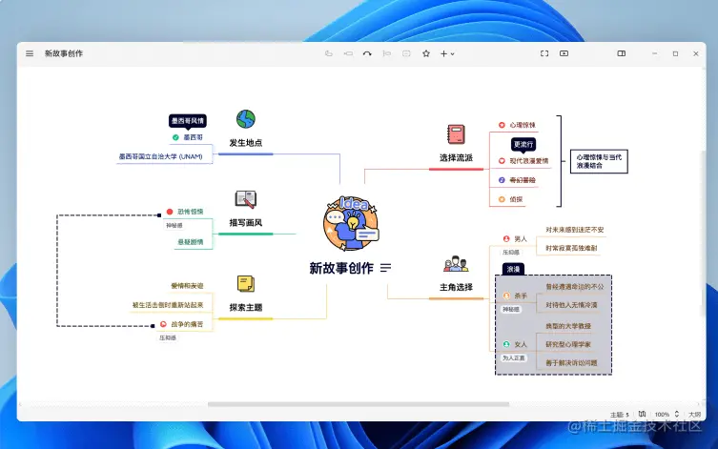
Task: Click the 浪漫 boundary label
Action: pos(513,269)
